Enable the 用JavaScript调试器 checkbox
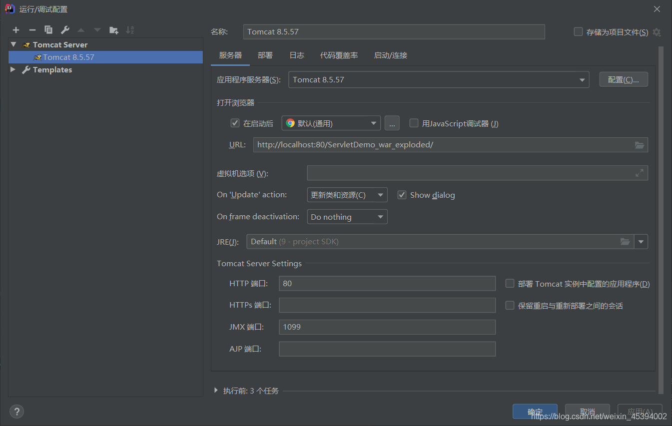This screenshot has width=672, height=426. 414,123
